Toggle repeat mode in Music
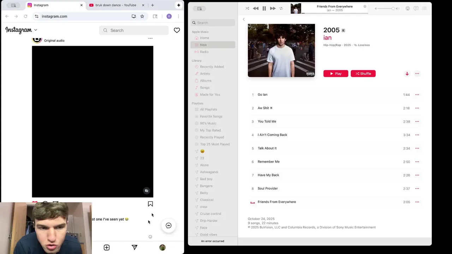The width and height of the screenshot is (452, 254). pyautogui.click(x=281, y=8)
